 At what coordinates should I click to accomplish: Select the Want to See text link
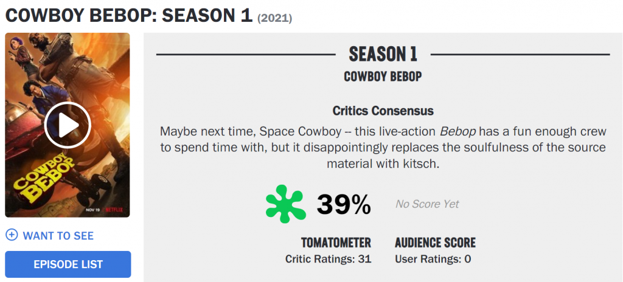pyautogui.click(x=58, y=236)
